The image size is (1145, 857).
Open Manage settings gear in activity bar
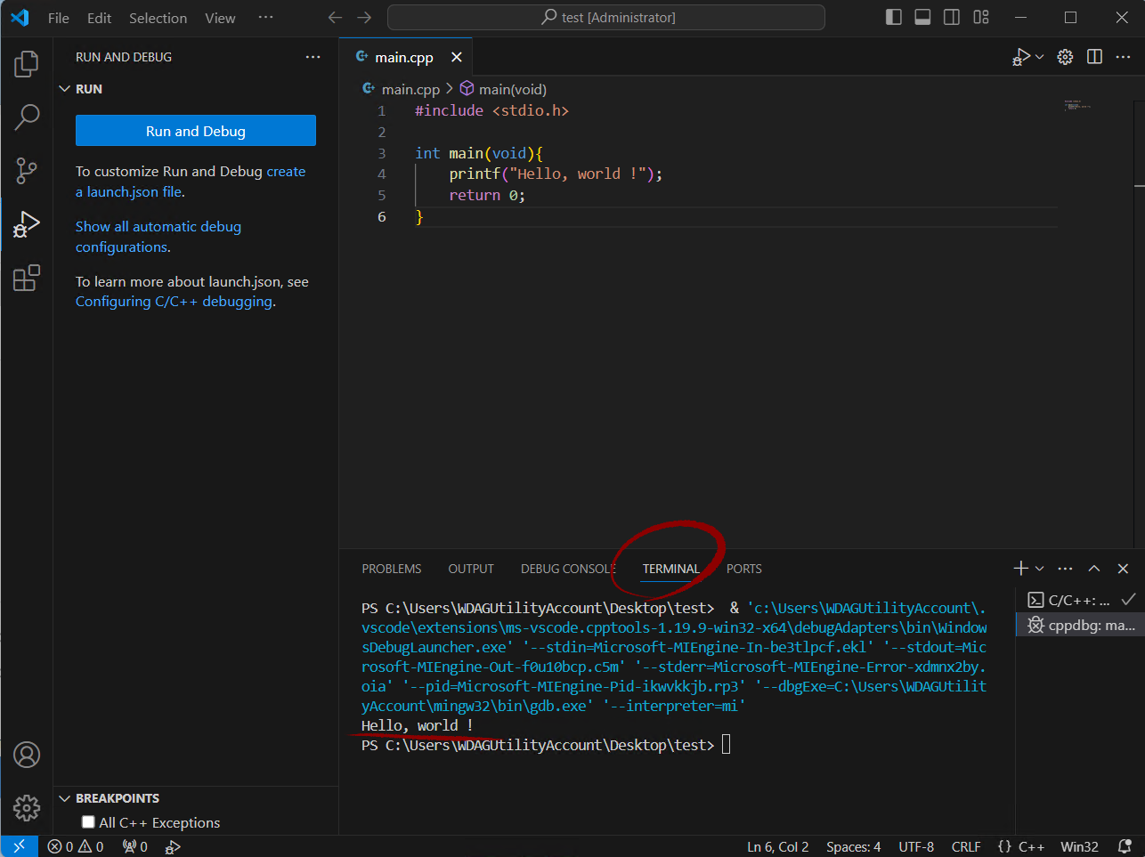coord(26,808)
